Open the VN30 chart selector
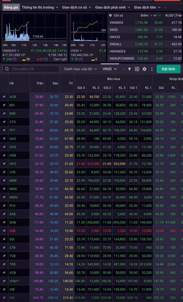This screenshot has height=302, width=183. click(76, 51)
